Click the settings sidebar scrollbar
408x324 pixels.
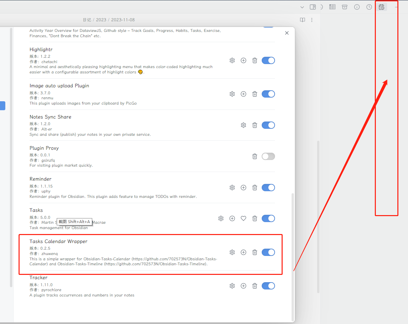11,157
